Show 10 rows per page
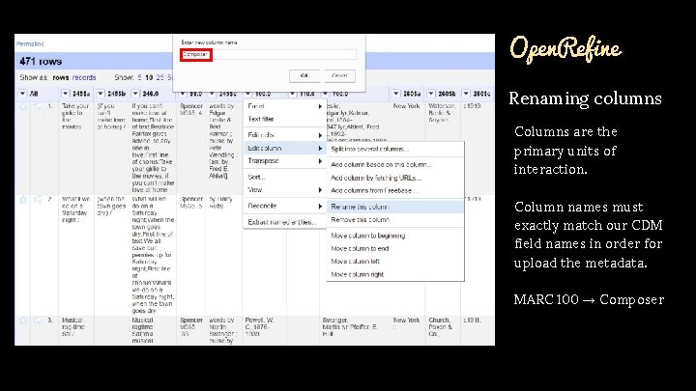Image resolution: width=696 pixels, height=391 pixels. tap(149, 77)
